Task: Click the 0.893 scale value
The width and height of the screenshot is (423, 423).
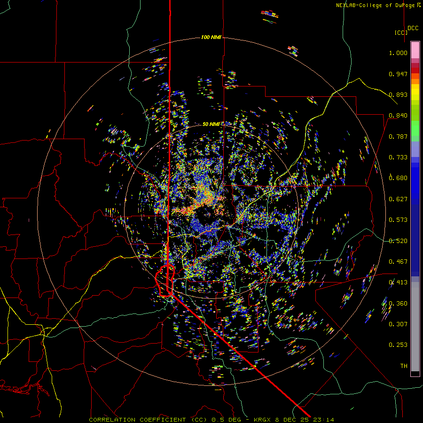Action: click(x=398, y=94)
